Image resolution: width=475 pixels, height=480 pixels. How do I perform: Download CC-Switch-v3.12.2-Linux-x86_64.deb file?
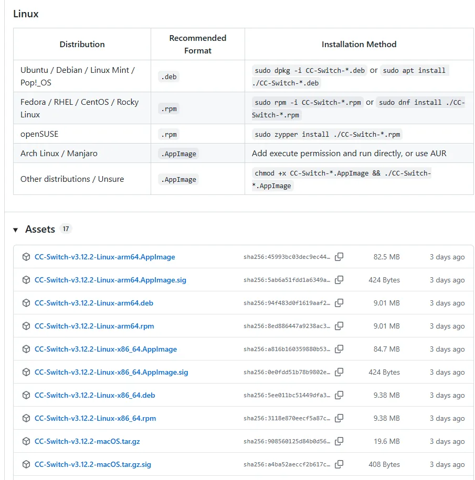(x=94, y=395)
